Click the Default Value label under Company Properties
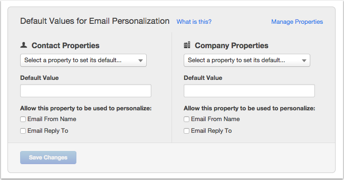Screen dimensions: 344x180 click(203, 78)
